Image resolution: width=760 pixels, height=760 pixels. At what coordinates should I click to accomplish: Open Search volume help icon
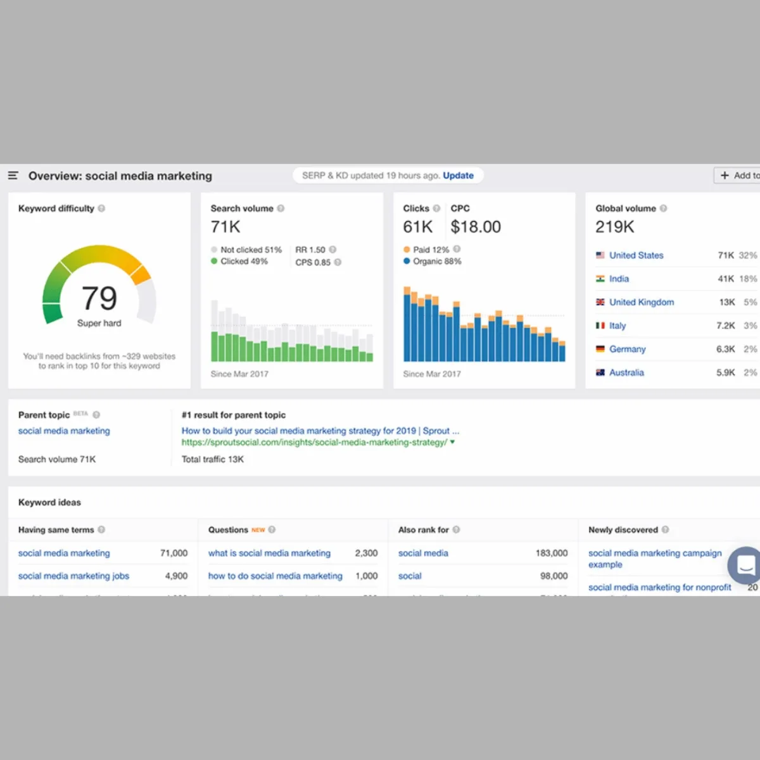[281, 208]
